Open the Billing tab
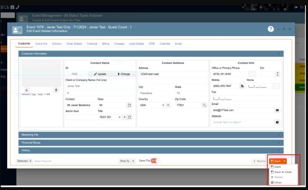Viewport: 308px width, 190px height. click(x=106, y=44)
